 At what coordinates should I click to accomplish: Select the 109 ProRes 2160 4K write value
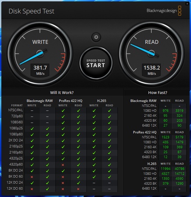(x=166, y=147)
